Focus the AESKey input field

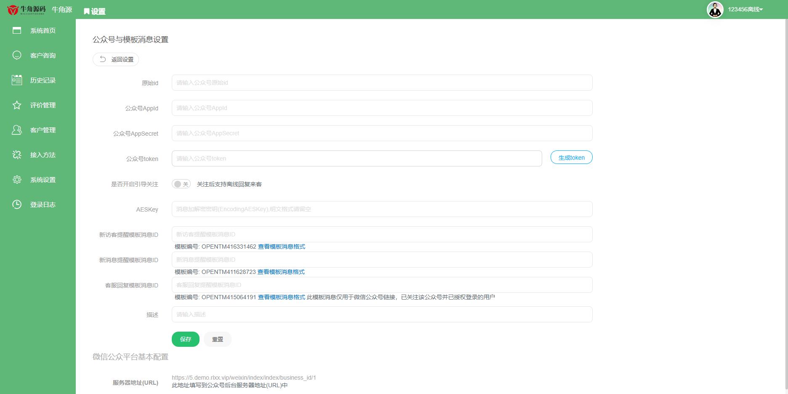[x=382, y=209]
